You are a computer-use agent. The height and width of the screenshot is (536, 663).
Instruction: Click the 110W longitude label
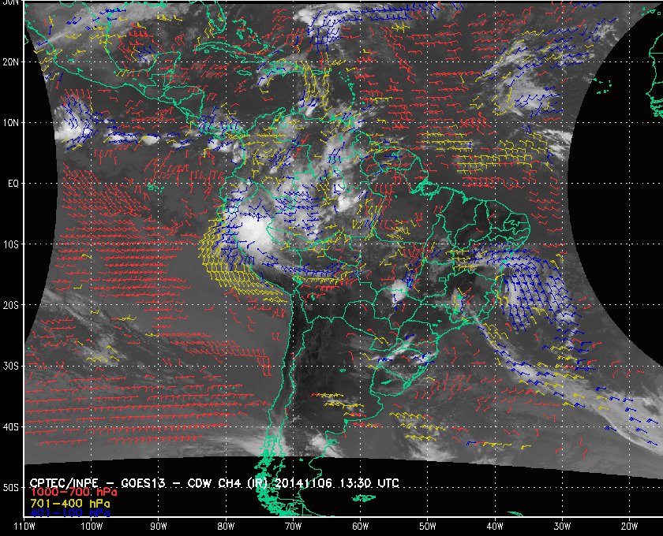(x=24, y=527)
